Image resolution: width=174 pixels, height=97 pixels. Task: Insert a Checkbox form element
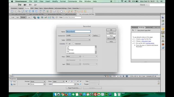tap(26, 11)
